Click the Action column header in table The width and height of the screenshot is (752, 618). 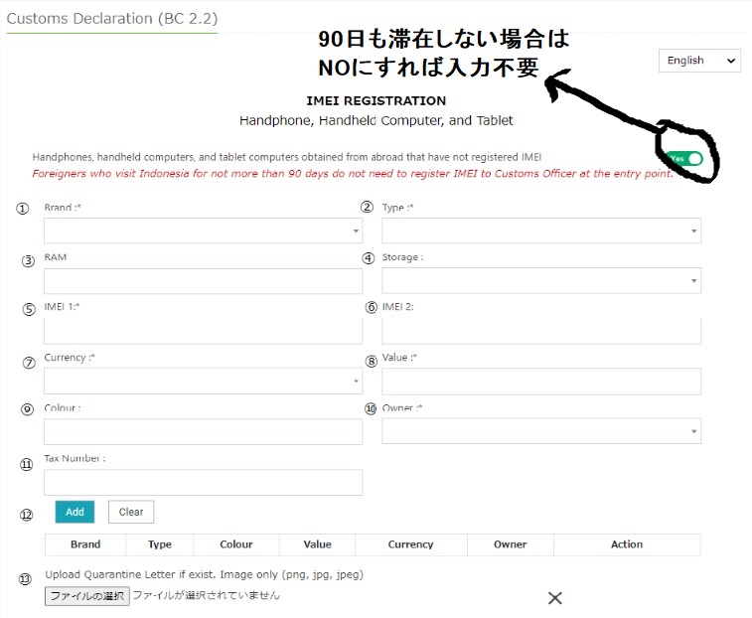627,544
